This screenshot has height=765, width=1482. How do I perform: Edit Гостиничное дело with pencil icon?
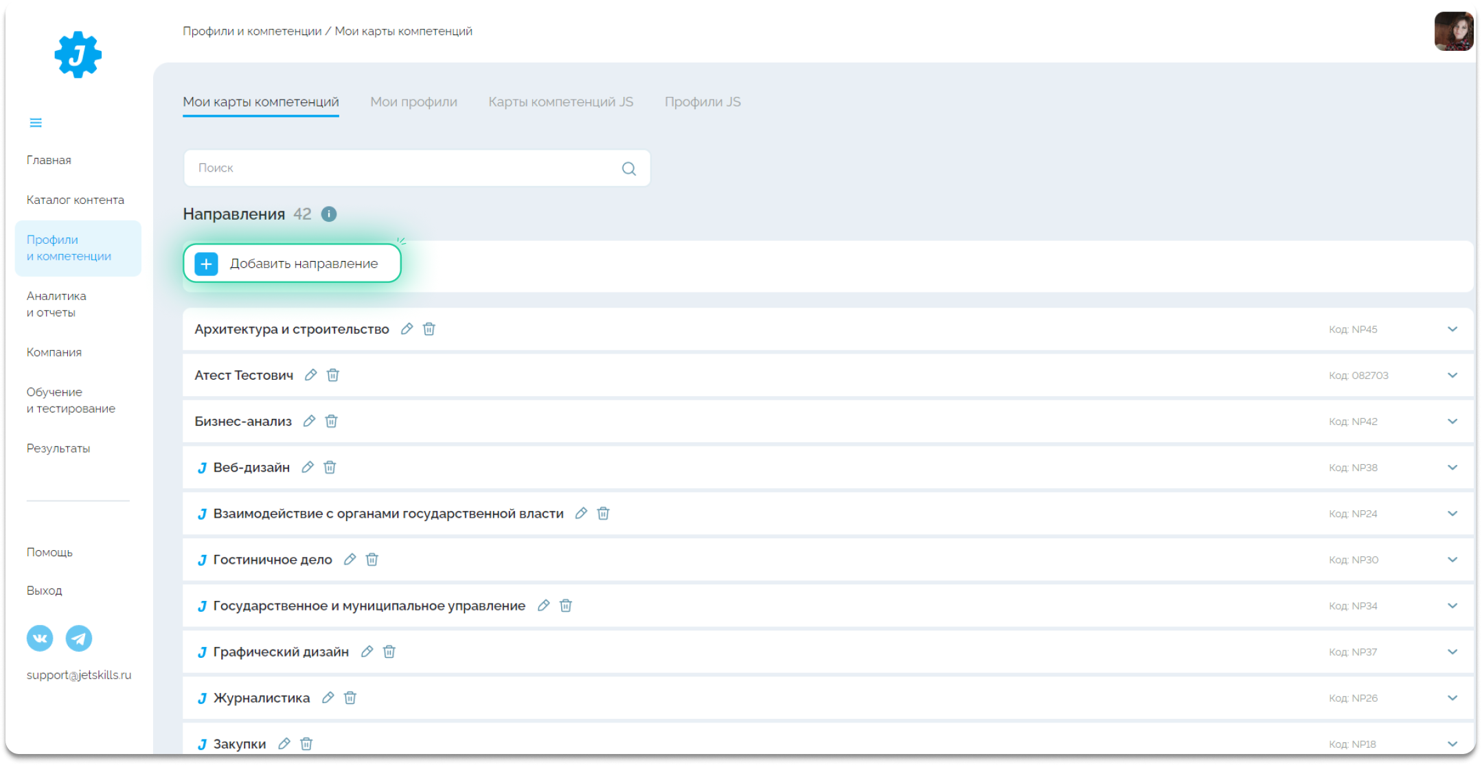(350, 560)
